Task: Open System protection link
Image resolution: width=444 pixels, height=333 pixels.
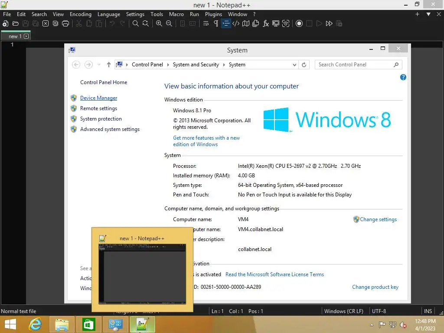Action: click(101, 119)
